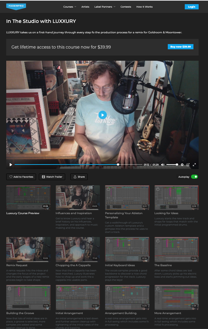Click Initial Arrangement lesson title
Image resolution: width=208 pixels, height=329 pixels.
coord(69,313)
